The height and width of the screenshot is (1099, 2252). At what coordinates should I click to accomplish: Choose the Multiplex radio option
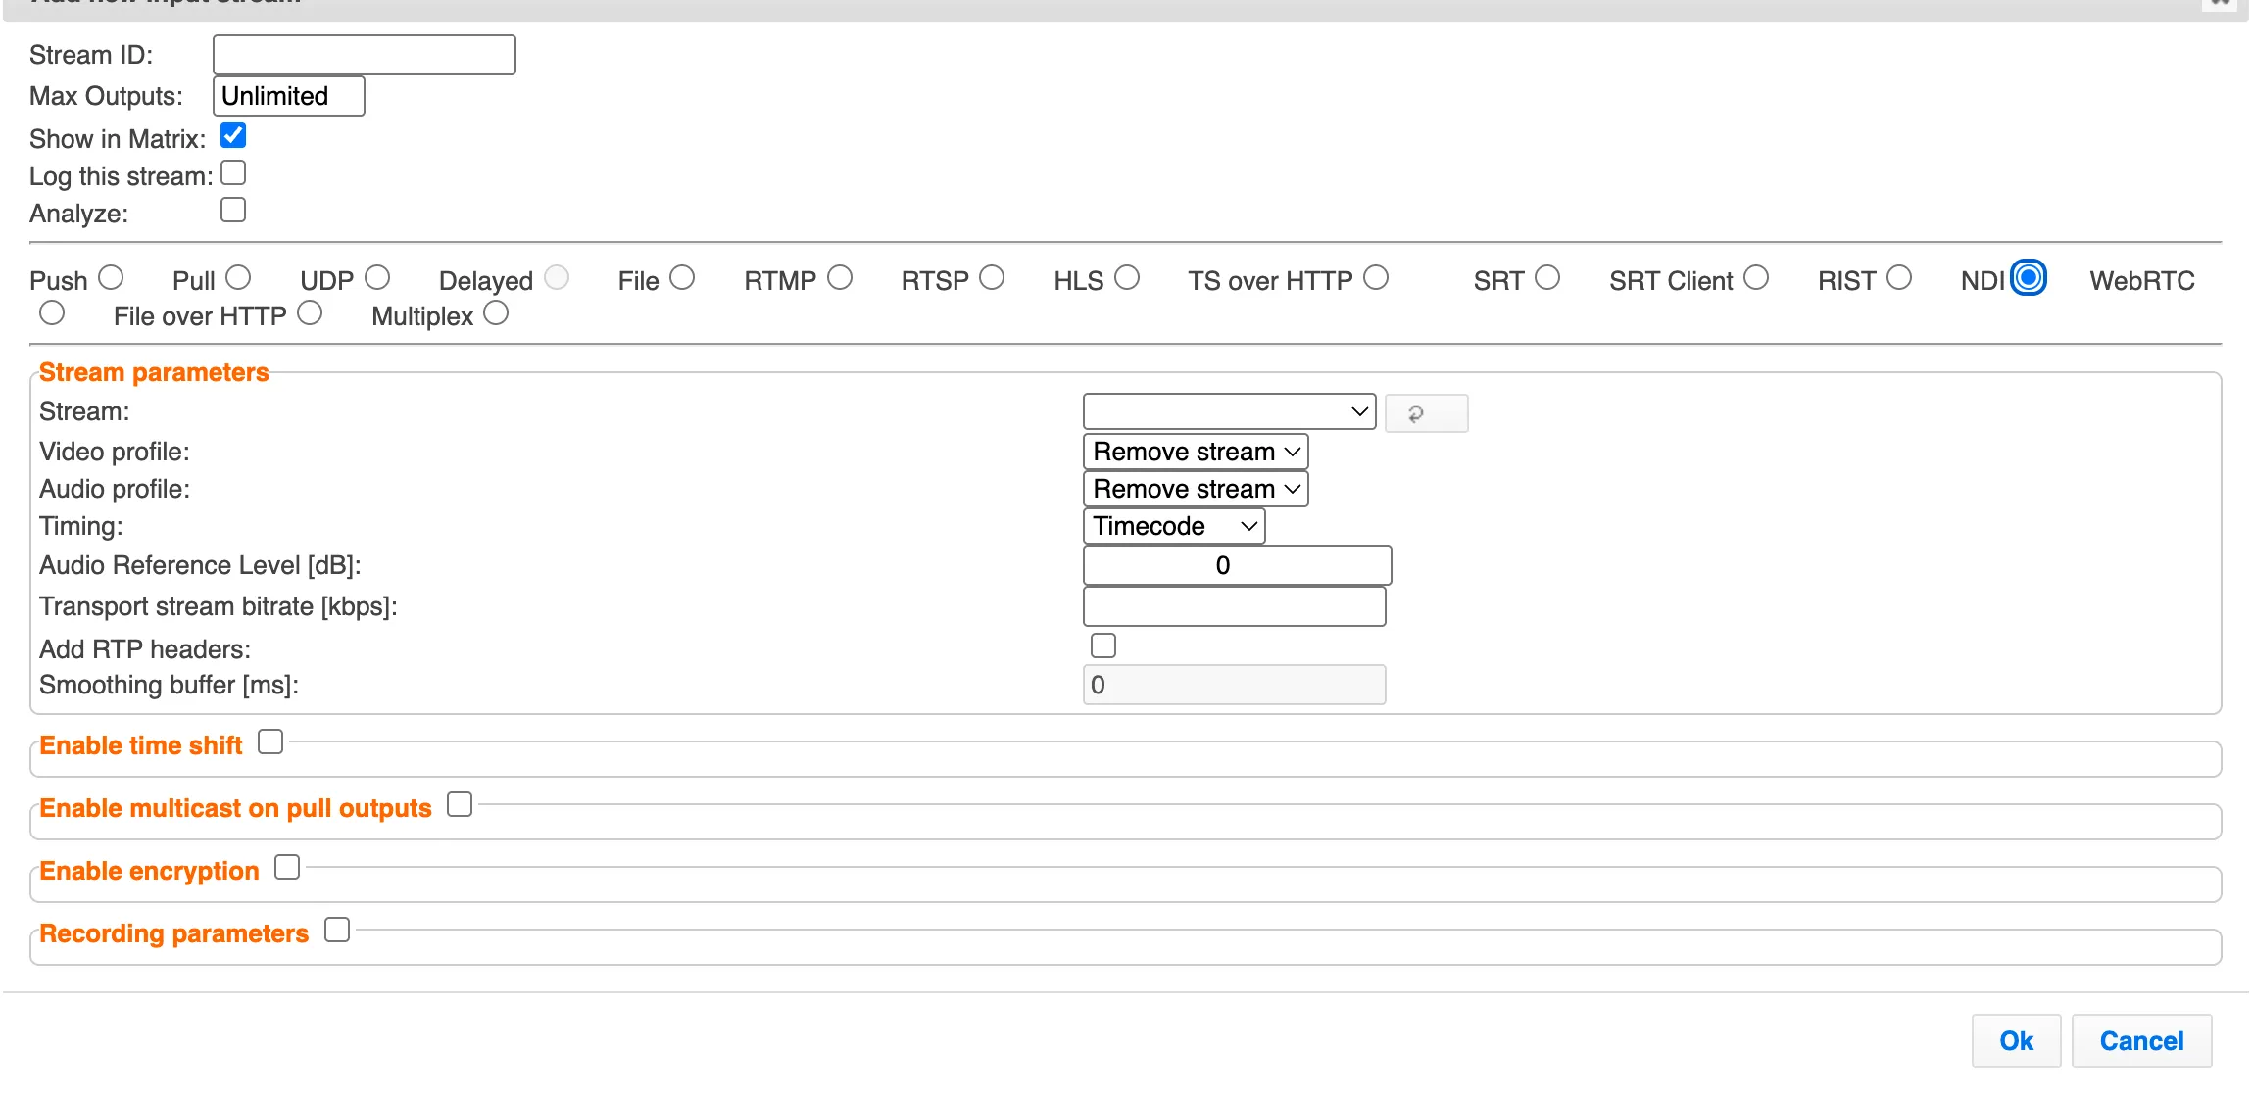496,313
